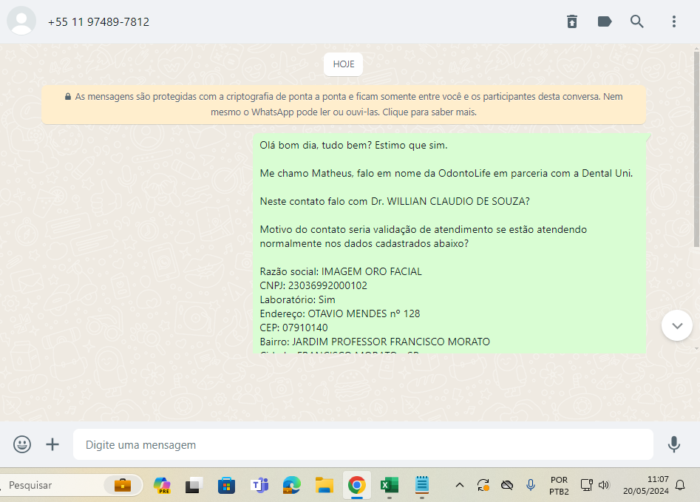Switch to Excel on taskbar
The width and height of the screenshot is (700, 502).
pos(390,485)
